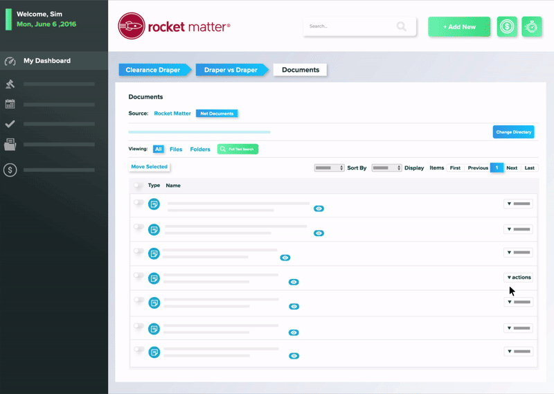This screenshot has width=554, height=394.
Task: Click the magnifier icon in the search box
Action: click(x=402, y=27)
